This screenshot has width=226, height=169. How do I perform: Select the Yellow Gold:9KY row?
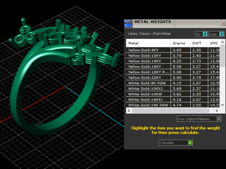[173, 50]
